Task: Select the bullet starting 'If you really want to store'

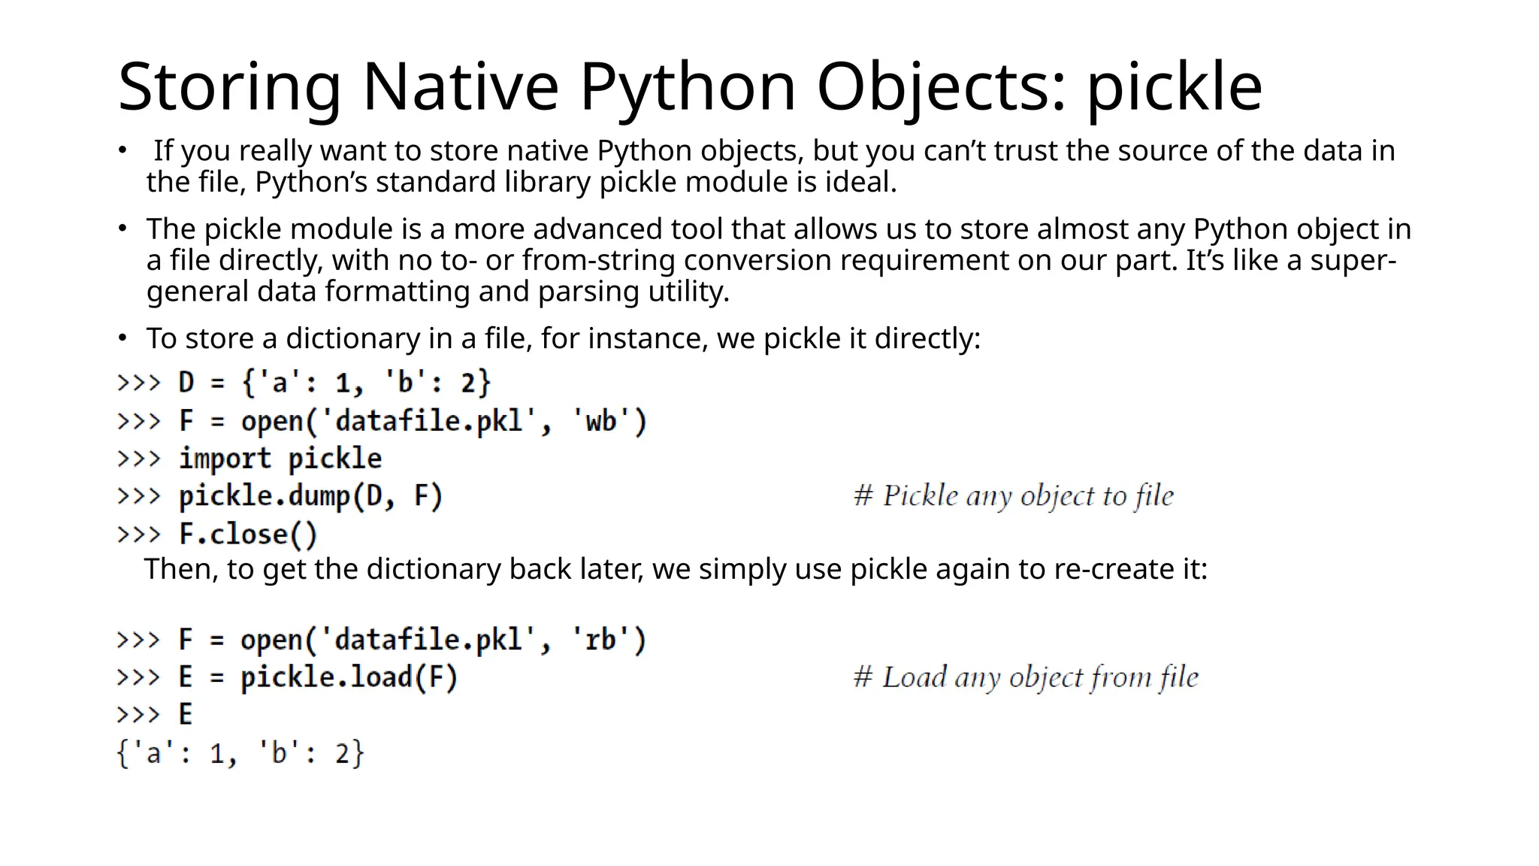Action: point(770,166)
